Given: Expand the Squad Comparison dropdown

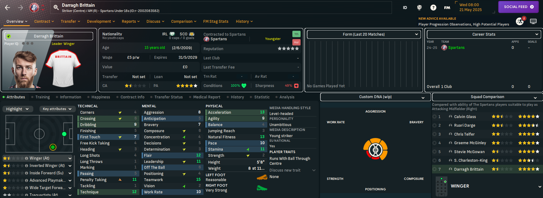Looking at the screenshot, I should coord(487,97).
